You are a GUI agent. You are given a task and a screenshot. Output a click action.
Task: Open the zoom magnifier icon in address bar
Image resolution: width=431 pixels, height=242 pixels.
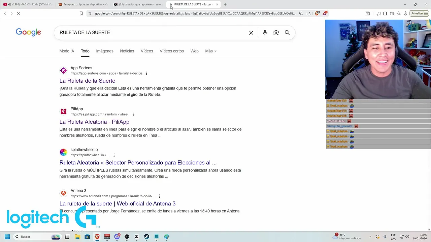pyautogui.click(x=301, y=13)
